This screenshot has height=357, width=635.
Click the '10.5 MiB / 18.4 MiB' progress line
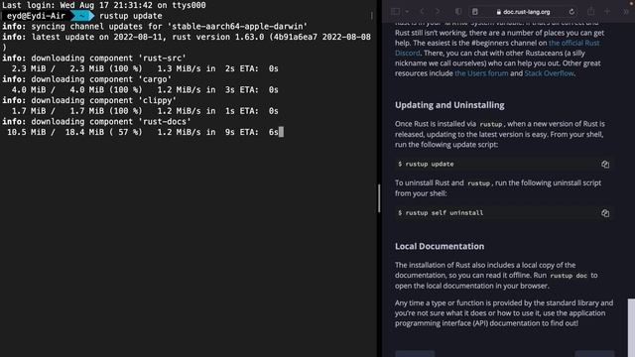(143, 132)
